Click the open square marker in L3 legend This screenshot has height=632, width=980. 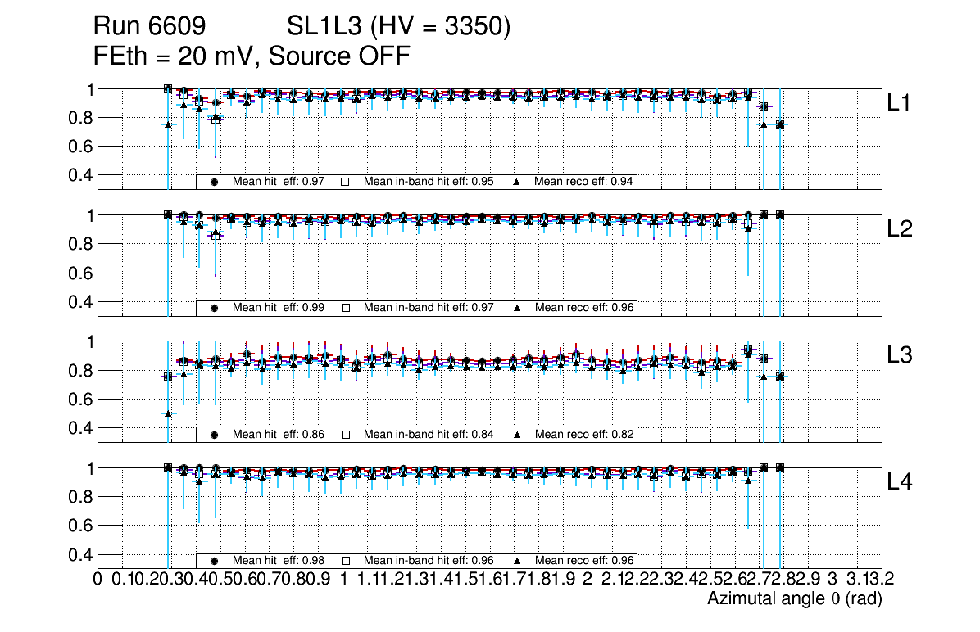pyautogui.click(x=345, y=435)
